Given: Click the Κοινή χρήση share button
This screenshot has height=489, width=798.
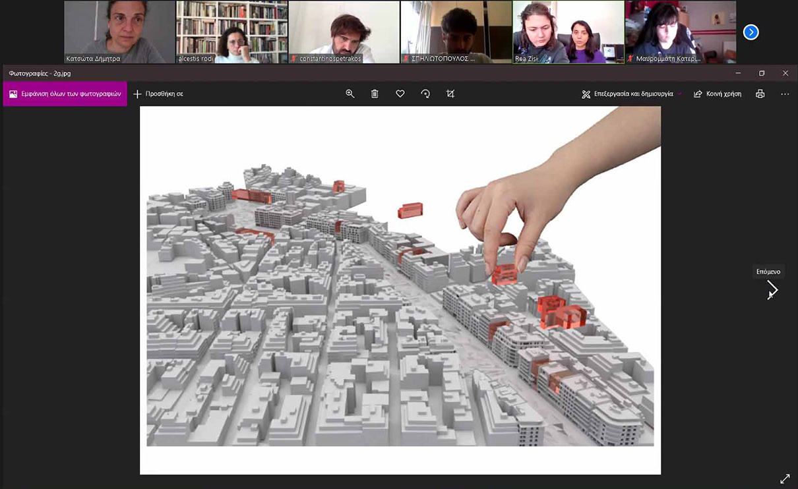Looking at the screenshot, I should 718,94.
